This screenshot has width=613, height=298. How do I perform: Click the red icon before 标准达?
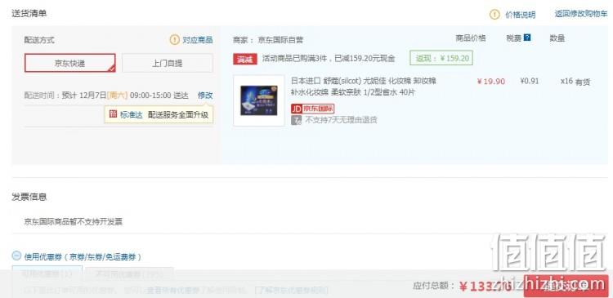(x=113, y=114)
